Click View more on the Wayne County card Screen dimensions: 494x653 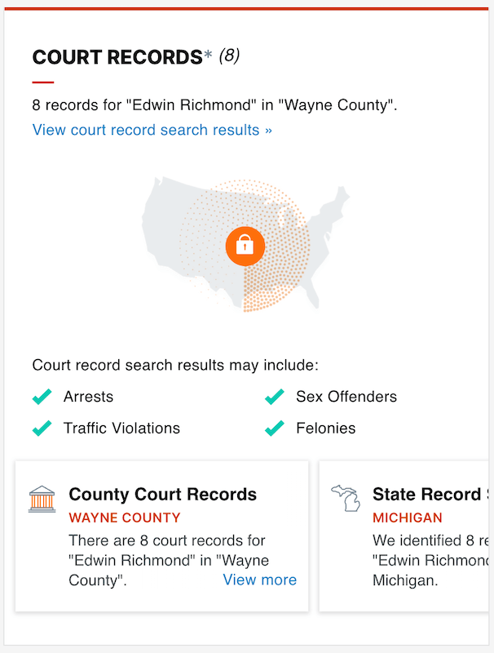pyautogui.click(x=259, y=580)
